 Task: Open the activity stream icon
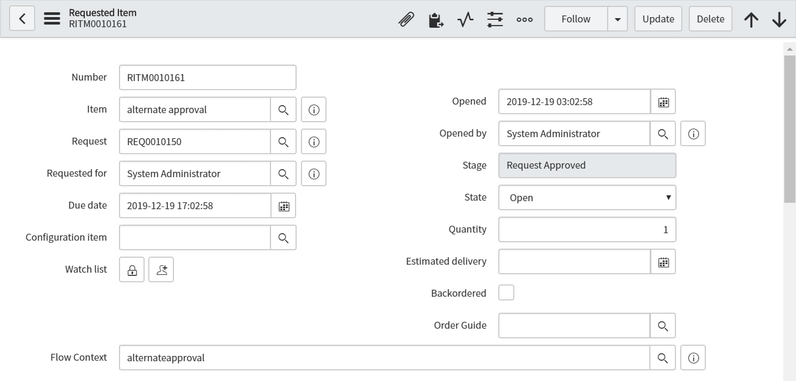(x=465, y=19)
